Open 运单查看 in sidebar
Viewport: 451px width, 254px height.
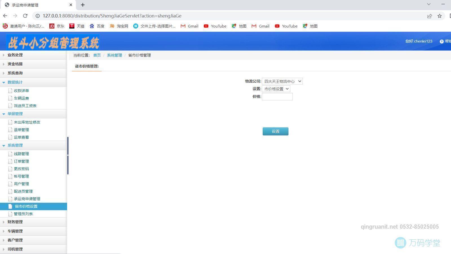coord(21,137)
